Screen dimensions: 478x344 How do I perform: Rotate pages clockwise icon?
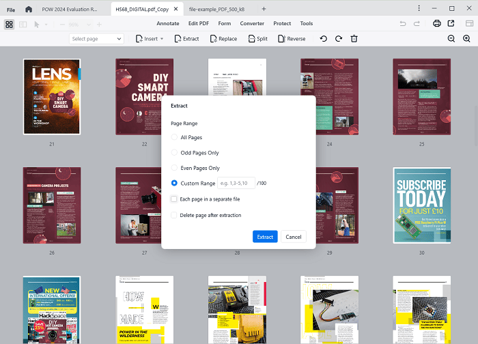click(x=338, y=39)
